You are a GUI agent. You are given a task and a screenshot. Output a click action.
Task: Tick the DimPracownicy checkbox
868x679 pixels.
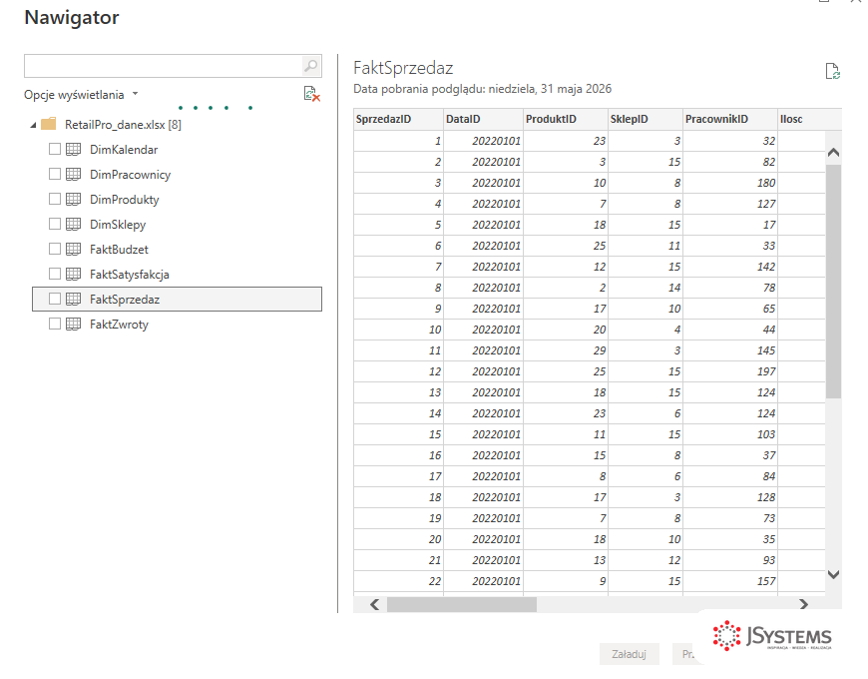54,174
